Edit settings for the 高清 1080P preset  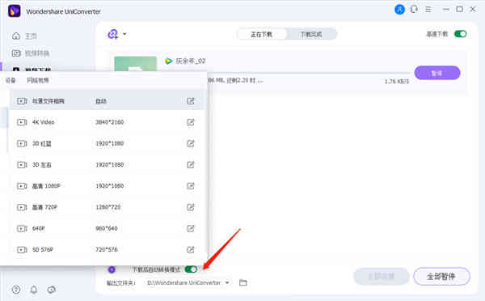click(191, 186)
